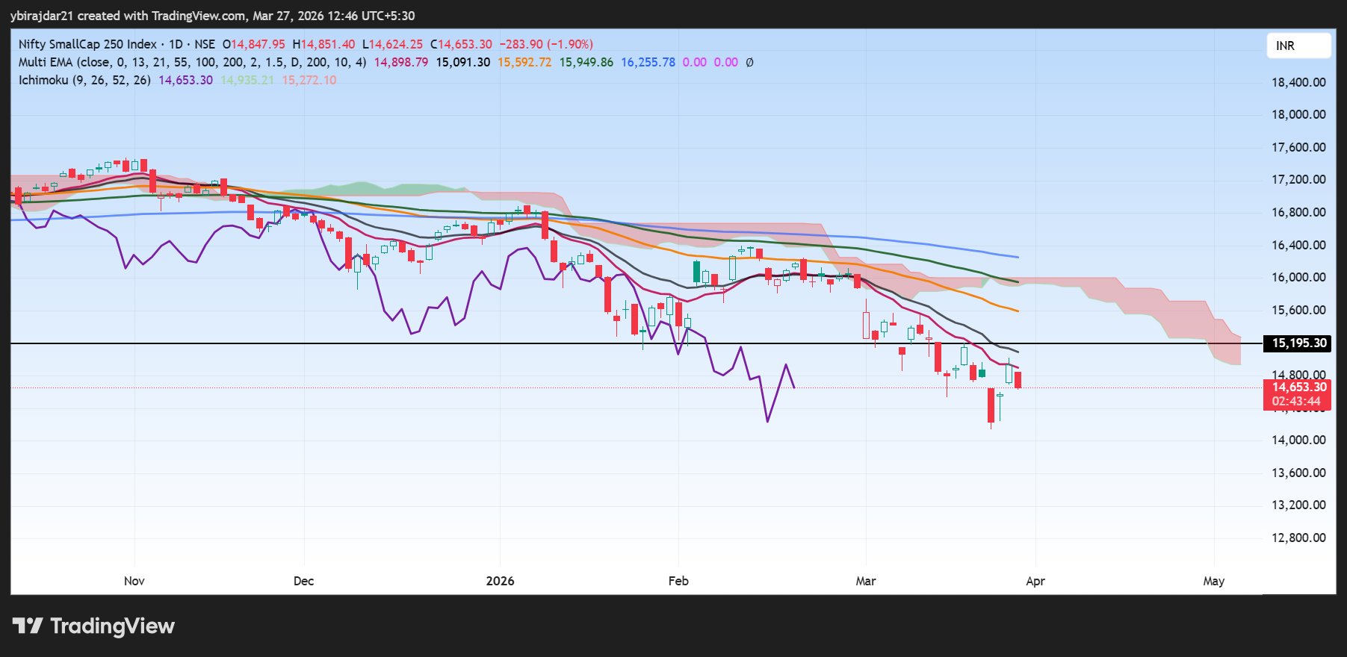Click the Nov label on time axis
This screenshot has height=657, width=1347.
(x=134, y=581)
